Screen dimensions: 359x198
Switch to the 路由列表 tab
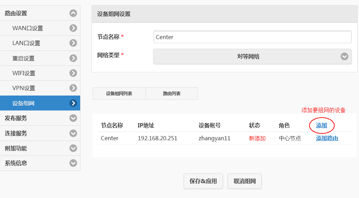pos(172,93)
